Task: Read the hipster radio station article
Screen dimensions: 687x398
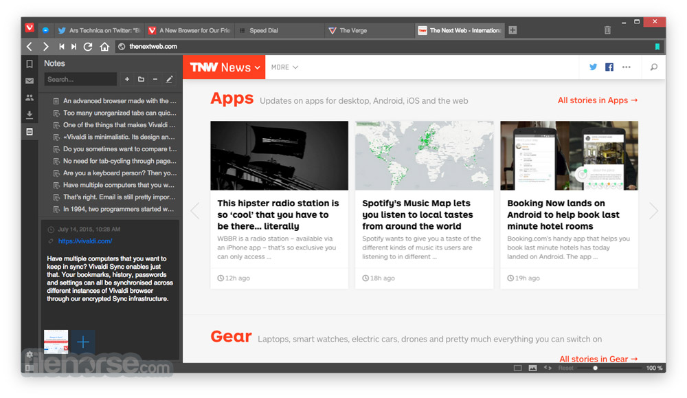Action: tap(278, 214)
